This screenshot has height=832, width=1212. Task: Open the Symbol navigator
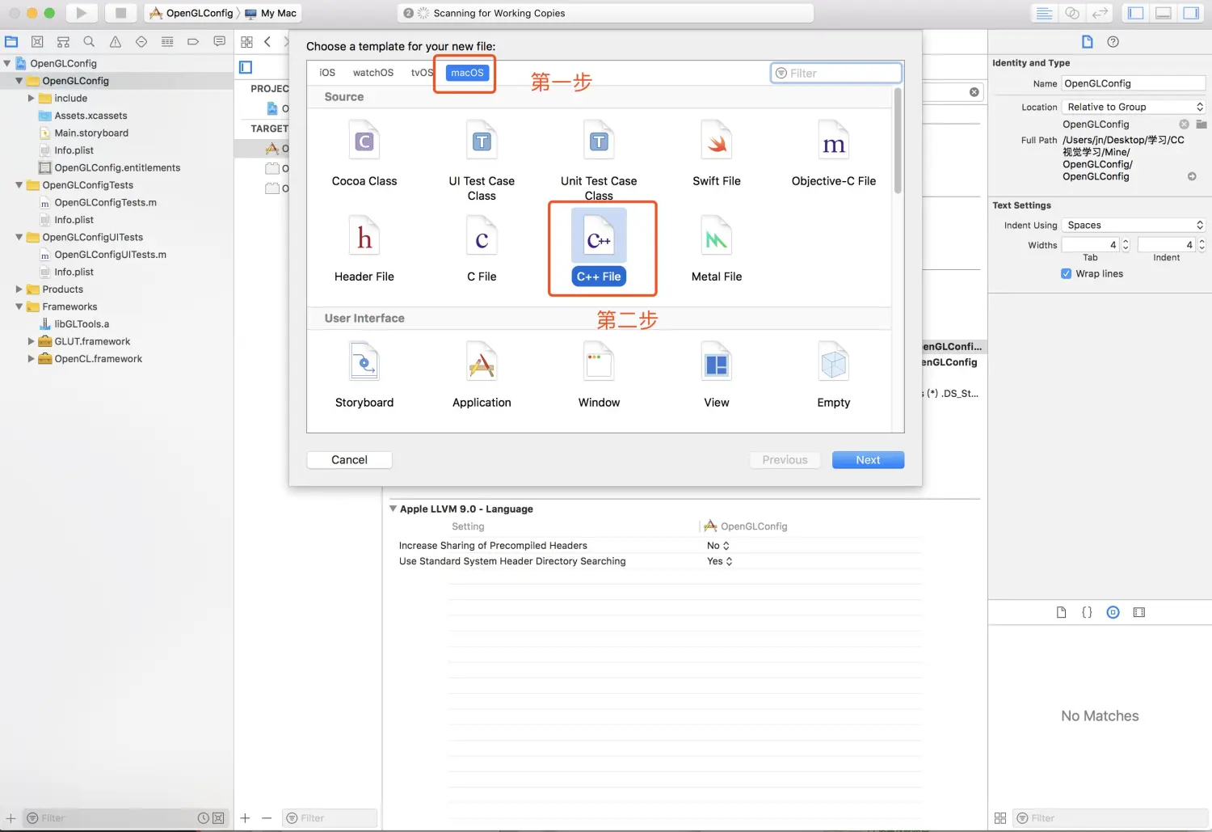pos(63,42)
